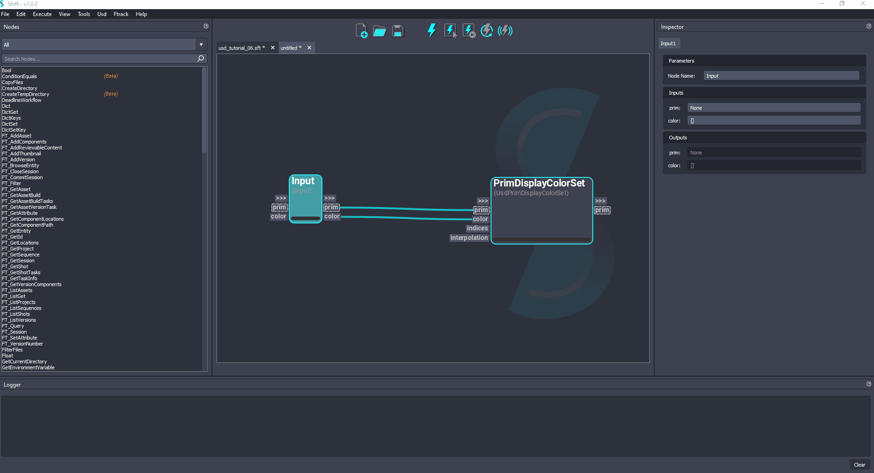Execute the full graph with the lightning icon
874x473 pixels.
pos(431,30)
